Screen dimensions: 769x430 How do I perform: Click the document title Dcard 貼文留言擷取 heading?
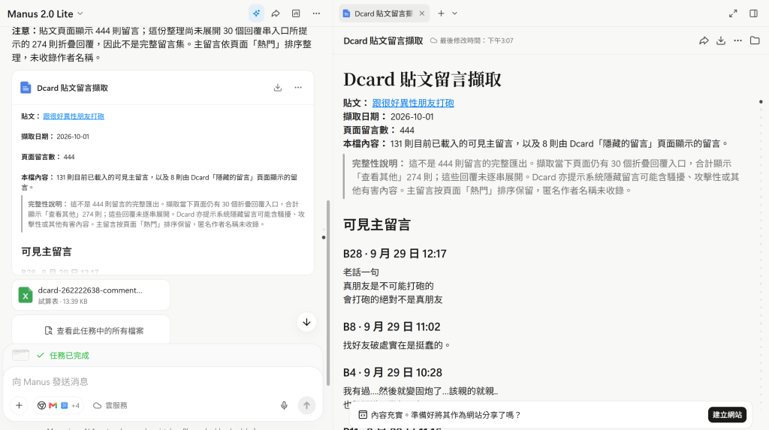click(422, 80)
